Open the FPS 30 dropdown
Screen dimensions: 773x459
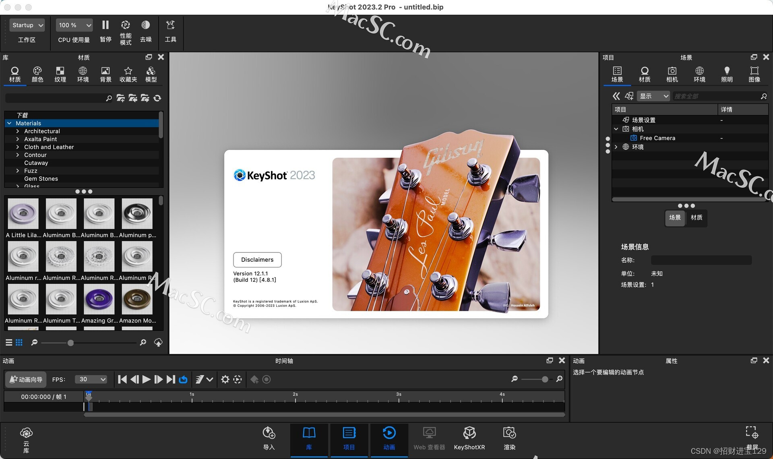(91, 379)
